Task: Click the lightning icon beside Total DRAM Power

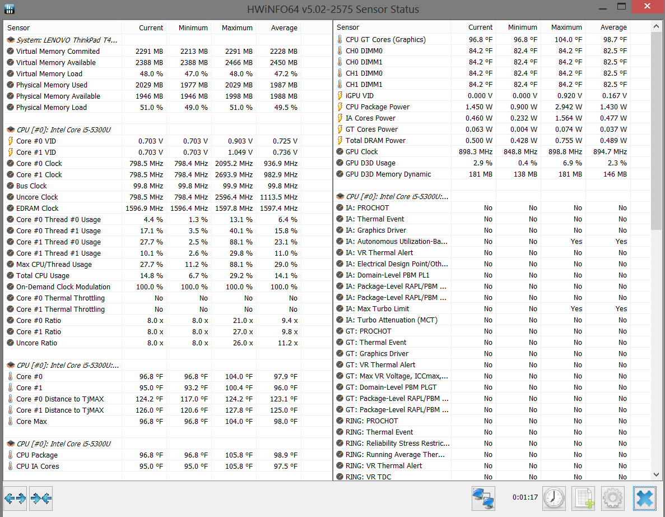Action: pyautogui.click(x=340, y=140)
